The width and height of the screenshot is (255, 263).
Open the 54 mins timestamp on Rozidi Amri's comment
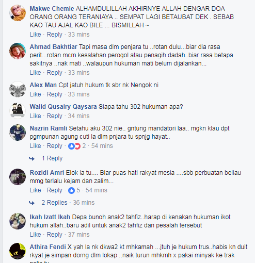coord(97,190)
